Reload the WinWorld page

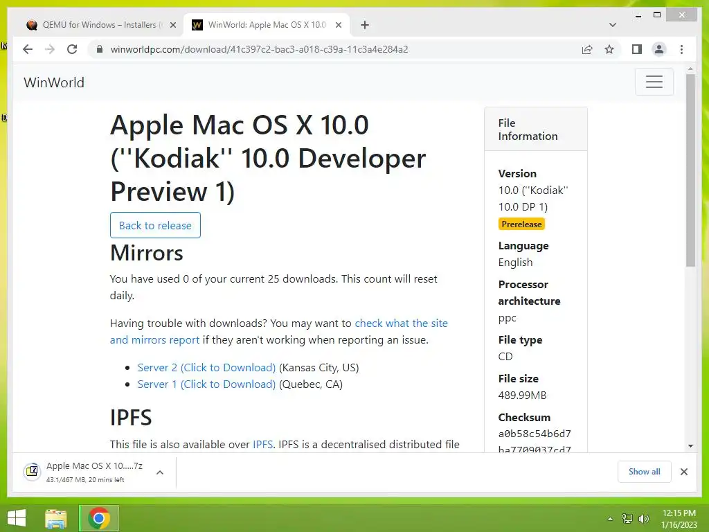pyautogui.click(x=72, y=49)
